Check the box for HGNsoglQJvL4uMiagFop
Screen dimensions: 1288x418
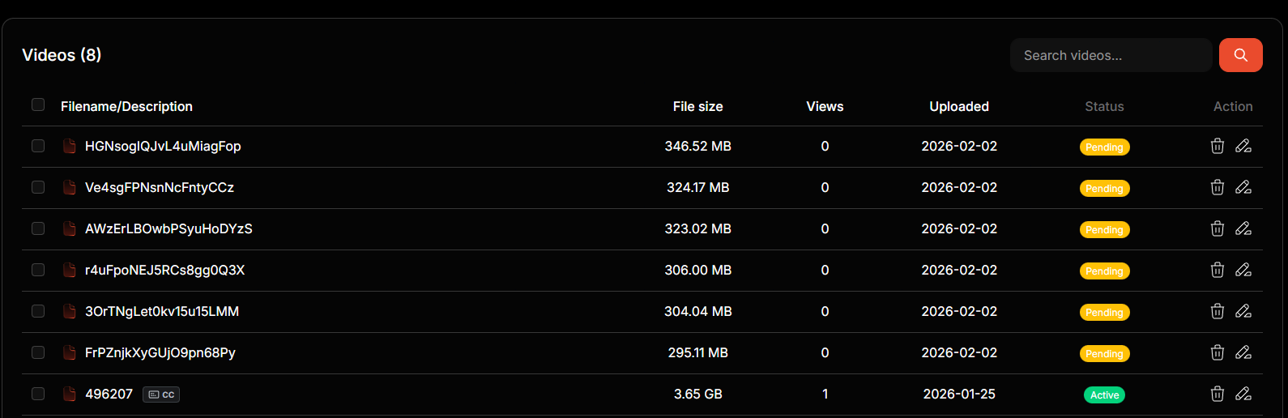[x=38, y=146]
